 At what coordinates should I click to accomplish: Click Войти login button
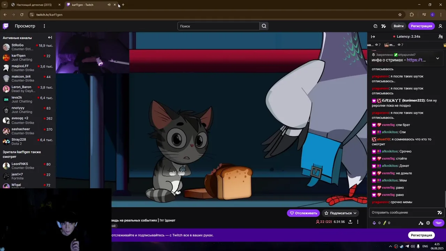pyautogui.click(x=399, y=26)
